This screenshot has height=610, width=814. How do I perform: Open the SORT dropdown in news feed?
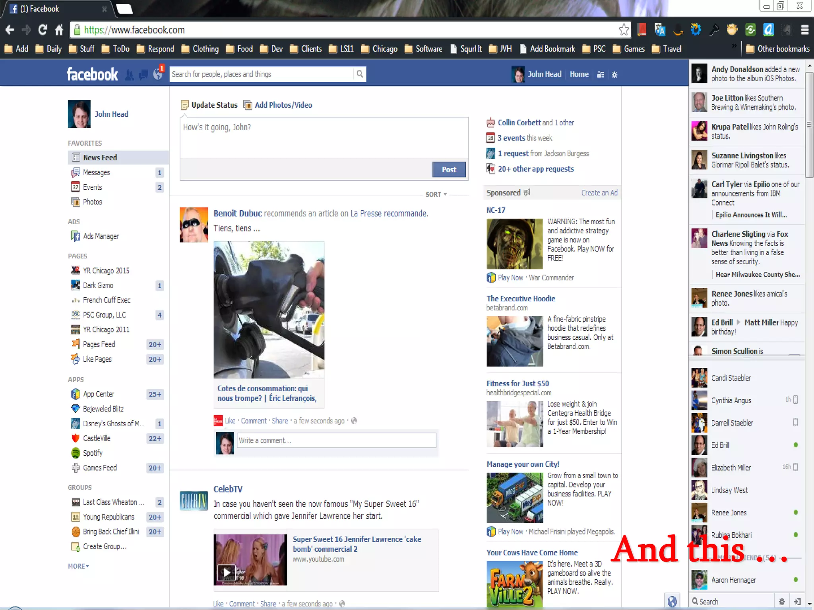(x=436, y=194)
